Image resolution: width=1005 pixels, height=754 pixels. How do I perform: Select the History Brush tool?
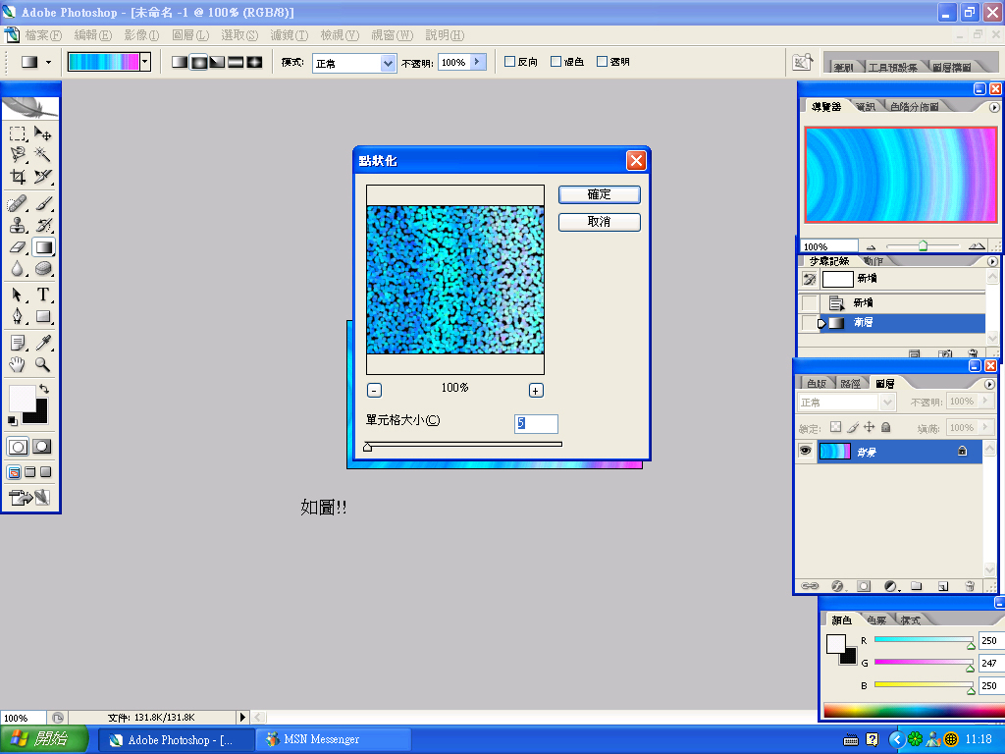43,225
